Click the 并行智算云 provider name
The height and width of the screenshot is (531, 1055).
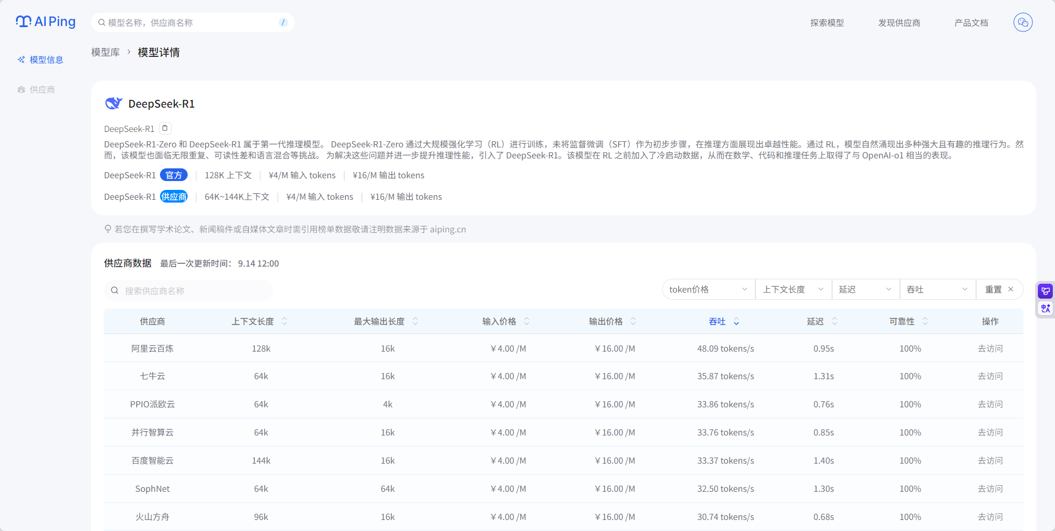(152, 432)
